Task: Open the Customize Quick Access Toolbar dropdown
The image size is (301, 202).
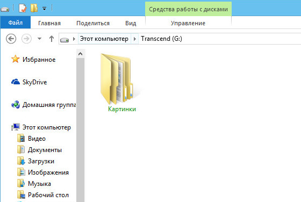Action: tap(44, 9)
